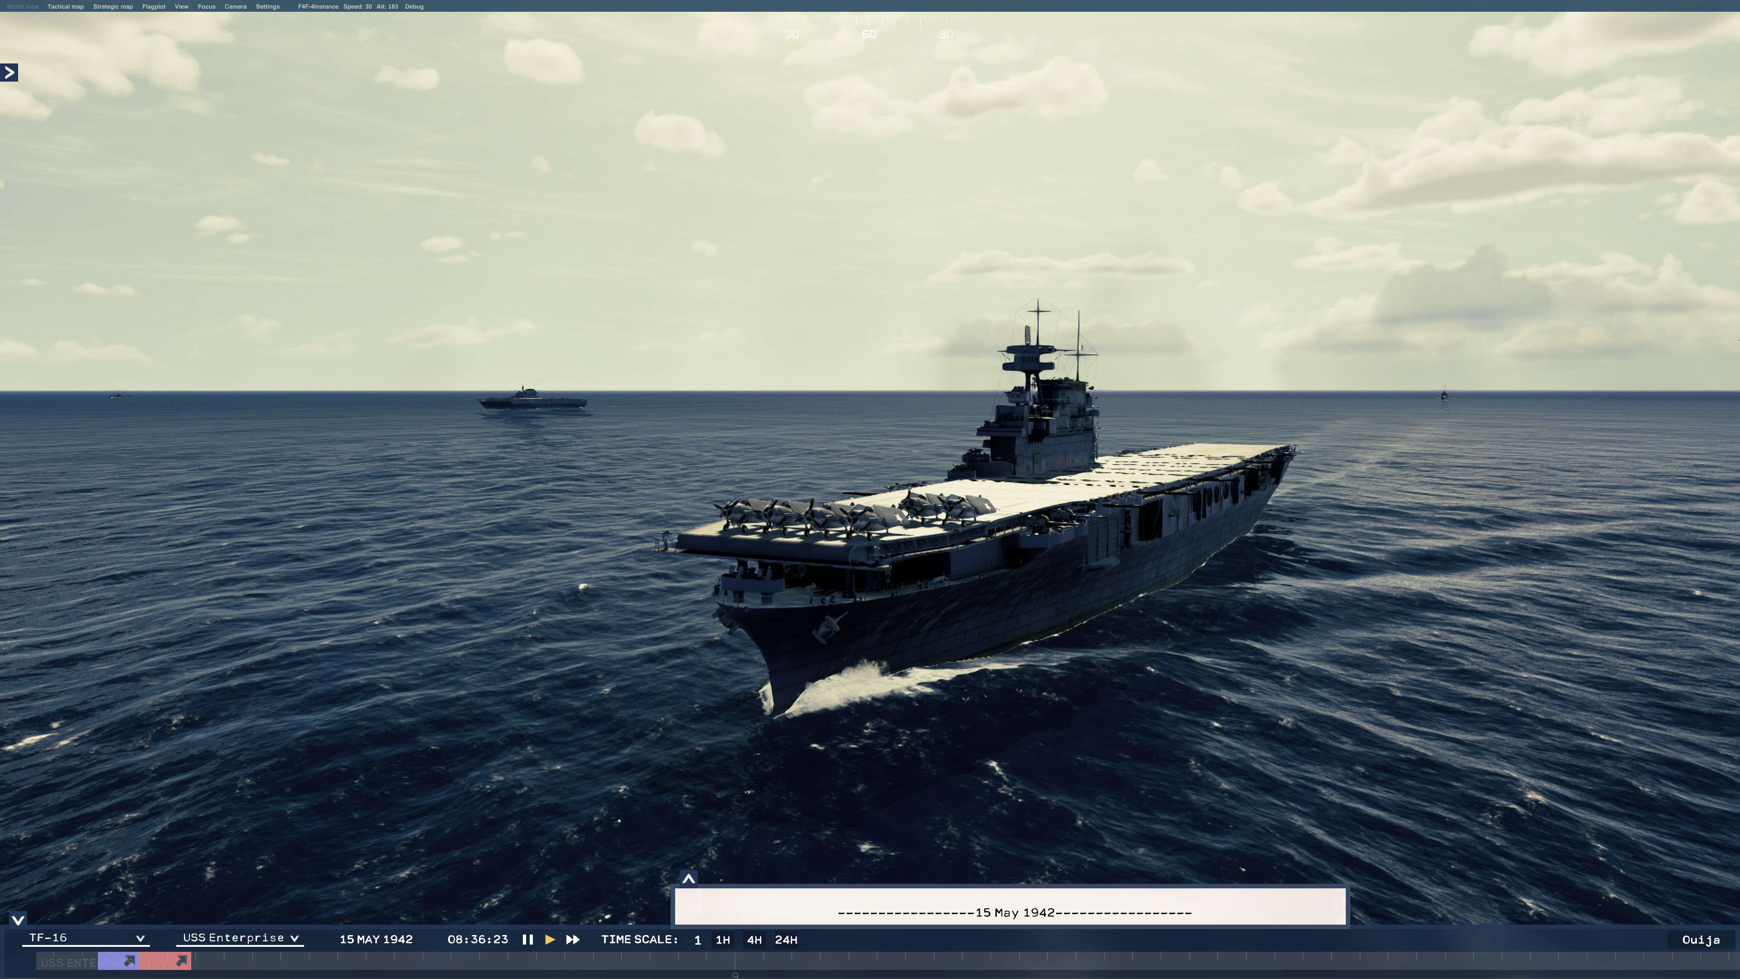Open the Tactical map
This screenshot has width=1740, height=979.
pos(65,6)
